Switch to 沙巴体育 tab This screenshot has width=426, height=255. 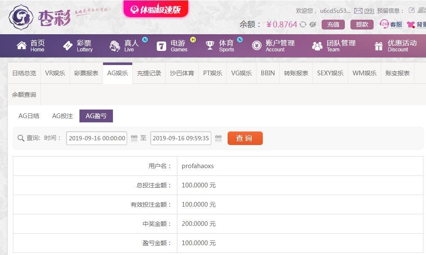182,73
